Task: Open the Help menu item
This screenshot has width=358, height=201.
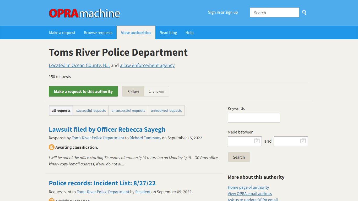Action: (x=189, y=33)
